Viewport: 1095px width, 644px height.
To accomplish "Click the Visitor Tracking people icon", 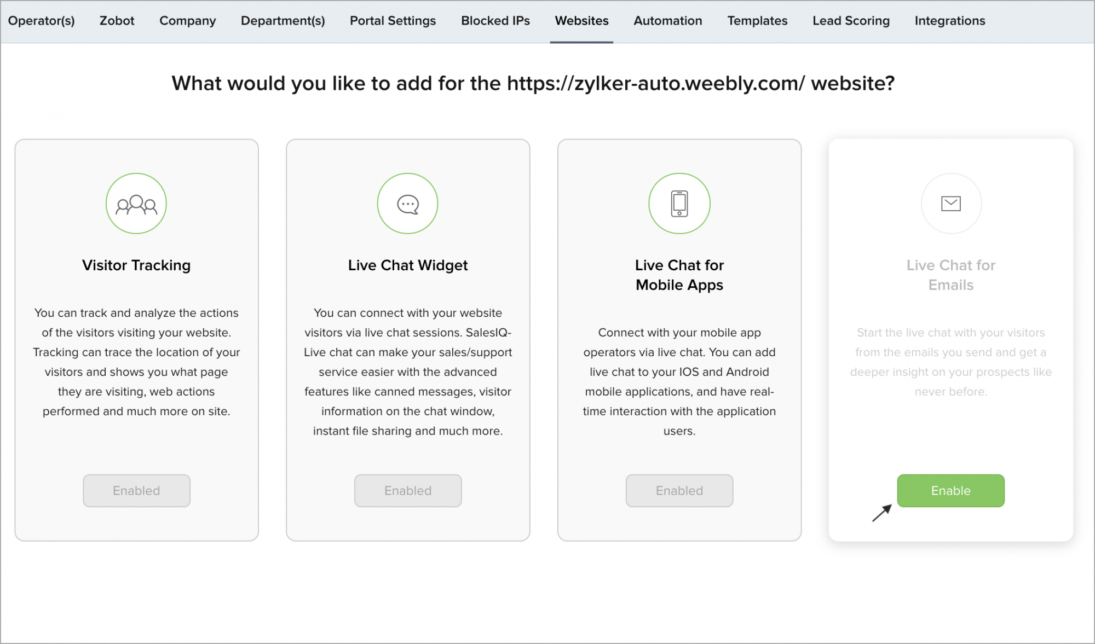I will 136,204.
